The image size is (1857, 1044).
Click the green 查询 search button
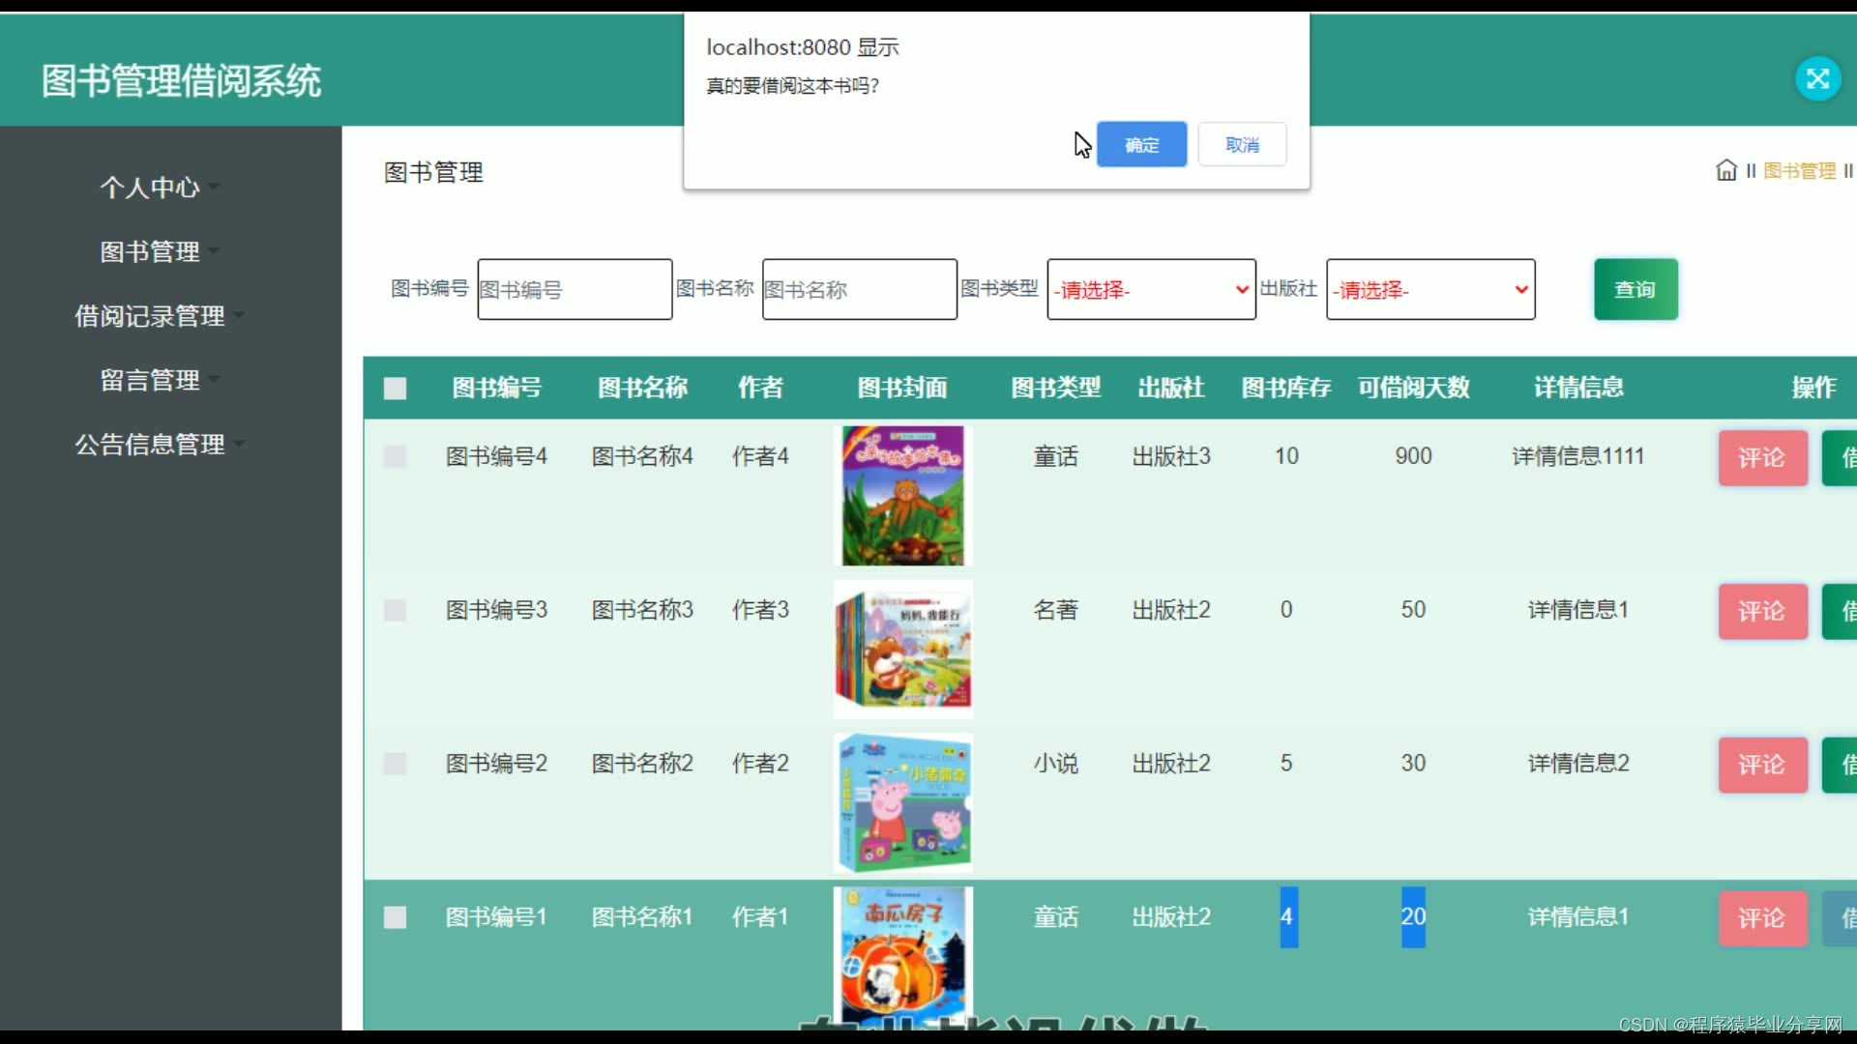(1635, 289)
